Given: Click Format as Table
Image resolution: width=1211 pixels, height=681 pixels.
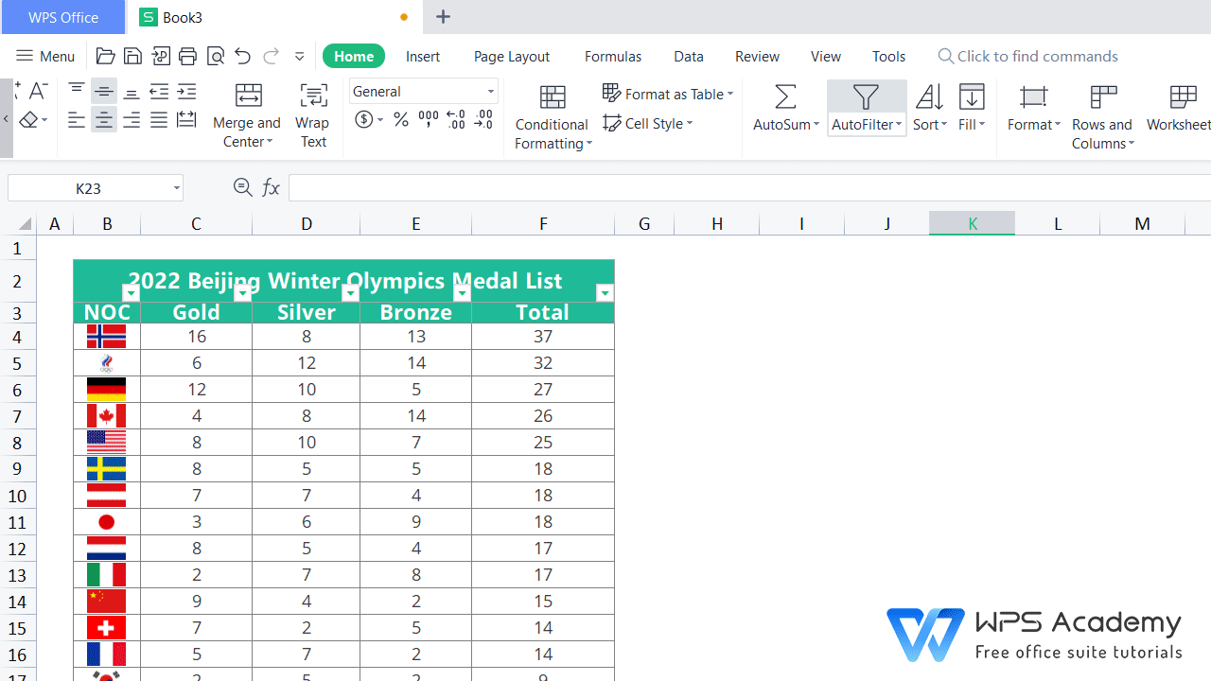Looking at the screenshot, I should point(668,94).
